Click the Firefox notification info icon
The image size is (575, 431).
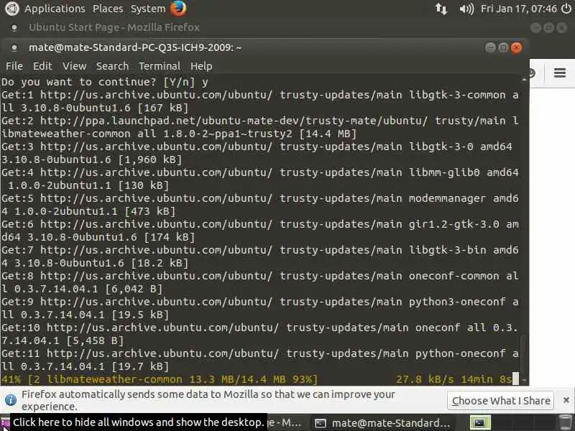pyautogui.click(x=11, y=400)
